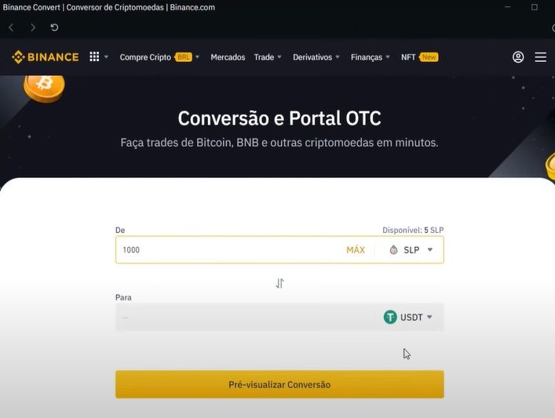Expand the Finanças menu

tap(371, 57)
